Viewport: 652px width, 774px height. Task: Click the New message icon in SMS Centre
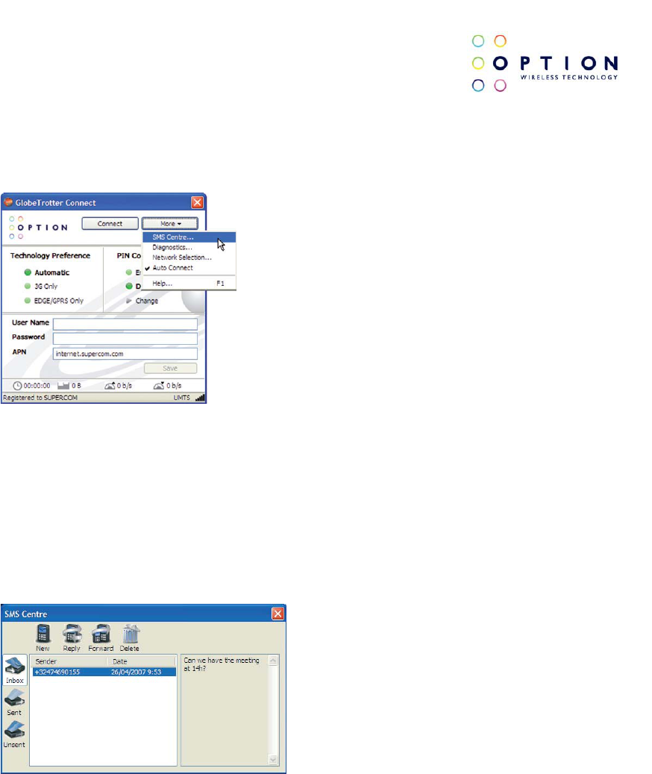pos(43,634)
